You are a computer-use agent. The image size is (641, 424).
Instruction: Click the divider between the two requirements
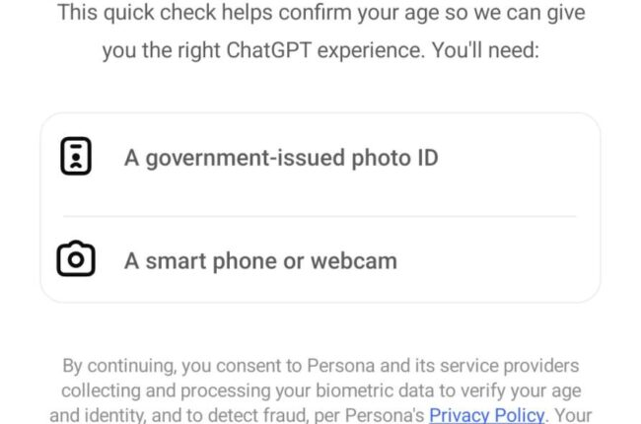pos(320,217)
